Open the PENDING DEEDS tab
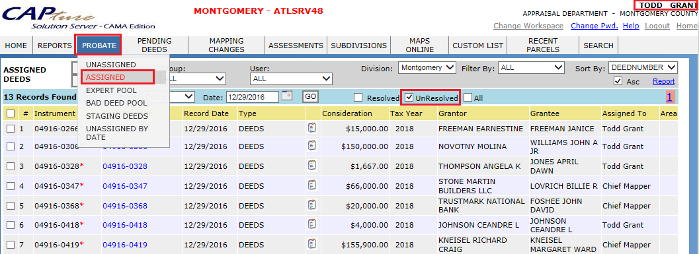Image resolution: width=699 pixels, height=254 pixels. tap(154, 46)
